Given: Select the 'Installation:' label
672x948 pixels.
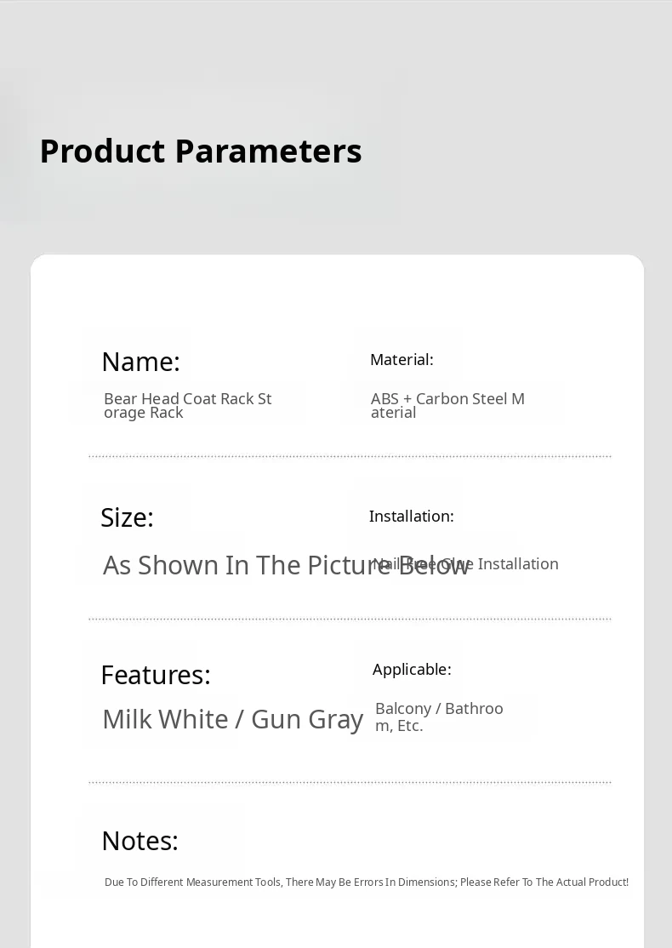Looking at the screenshot, I should tap(411, 517).
